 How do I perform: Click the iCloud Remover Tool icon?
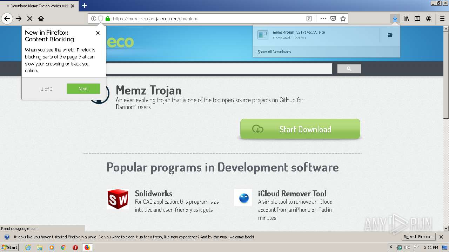click(x=243, y=198)
